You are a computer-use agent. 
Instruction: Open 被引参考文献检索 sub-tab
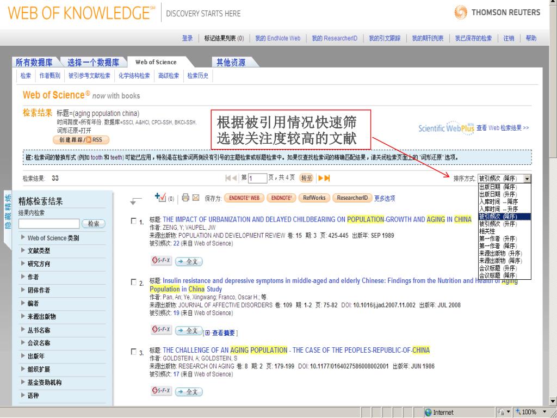click(x=90, y=76)
